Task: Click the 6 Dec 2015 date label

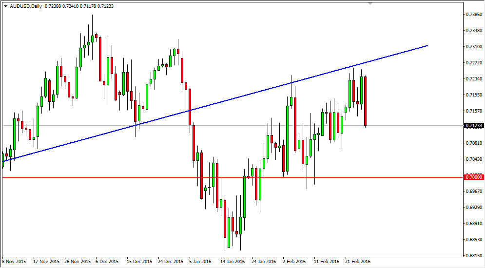Action: (107, 262)
